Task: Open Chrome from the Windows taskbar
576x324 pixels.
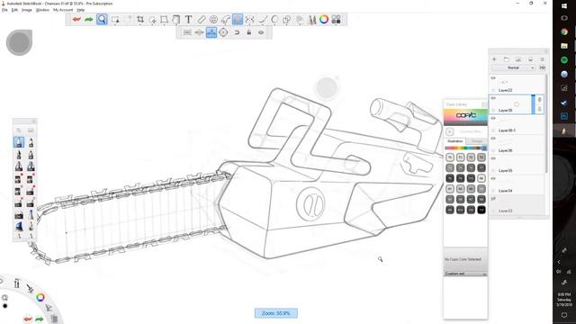Action: [x=564, y=32]
